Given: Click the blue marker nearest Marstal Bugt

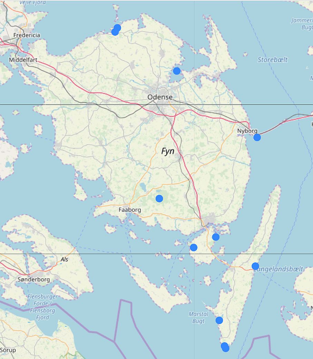Looking at the screenshot, I should (x=219, y=320).
